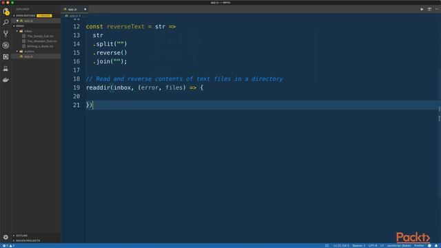
Task: Change end-of-line sequence LF
Action: click(x=382, y=246)
